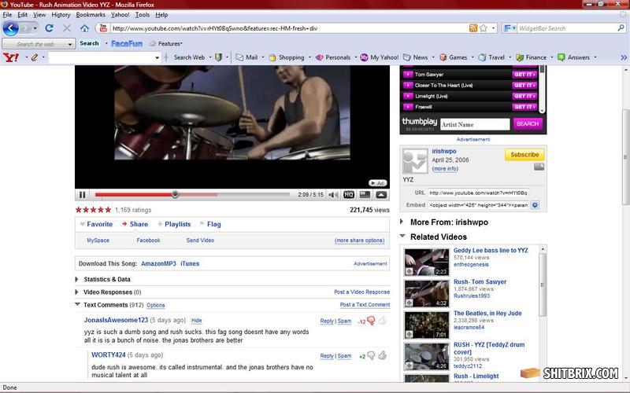The width and height of the screenshot is (630, 393).
Task: Open Yahoo Mail envelope icon
Action: point(239,57)
